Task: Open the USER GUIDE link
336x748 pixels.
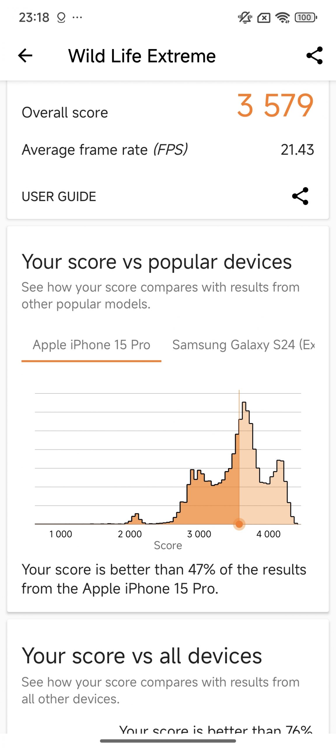Action: click(59, 197)
